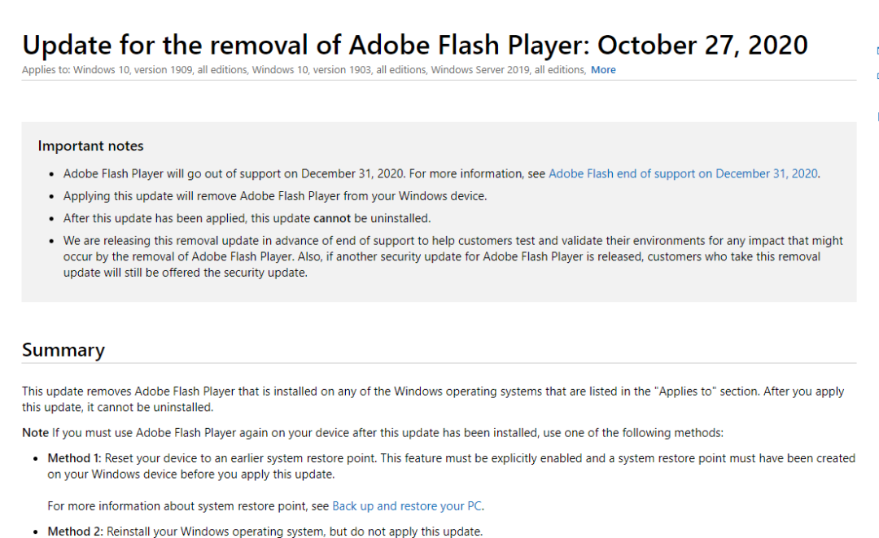Click the Important notes heading

pos(91,146)
